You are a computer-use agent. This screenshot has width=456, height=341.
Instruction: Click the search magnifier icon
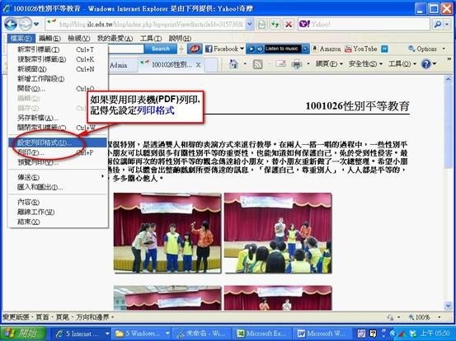(x=438, y=25)
